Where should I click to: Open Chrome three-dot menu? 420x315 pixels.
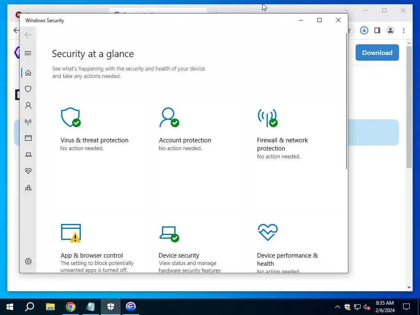point(404,30)
